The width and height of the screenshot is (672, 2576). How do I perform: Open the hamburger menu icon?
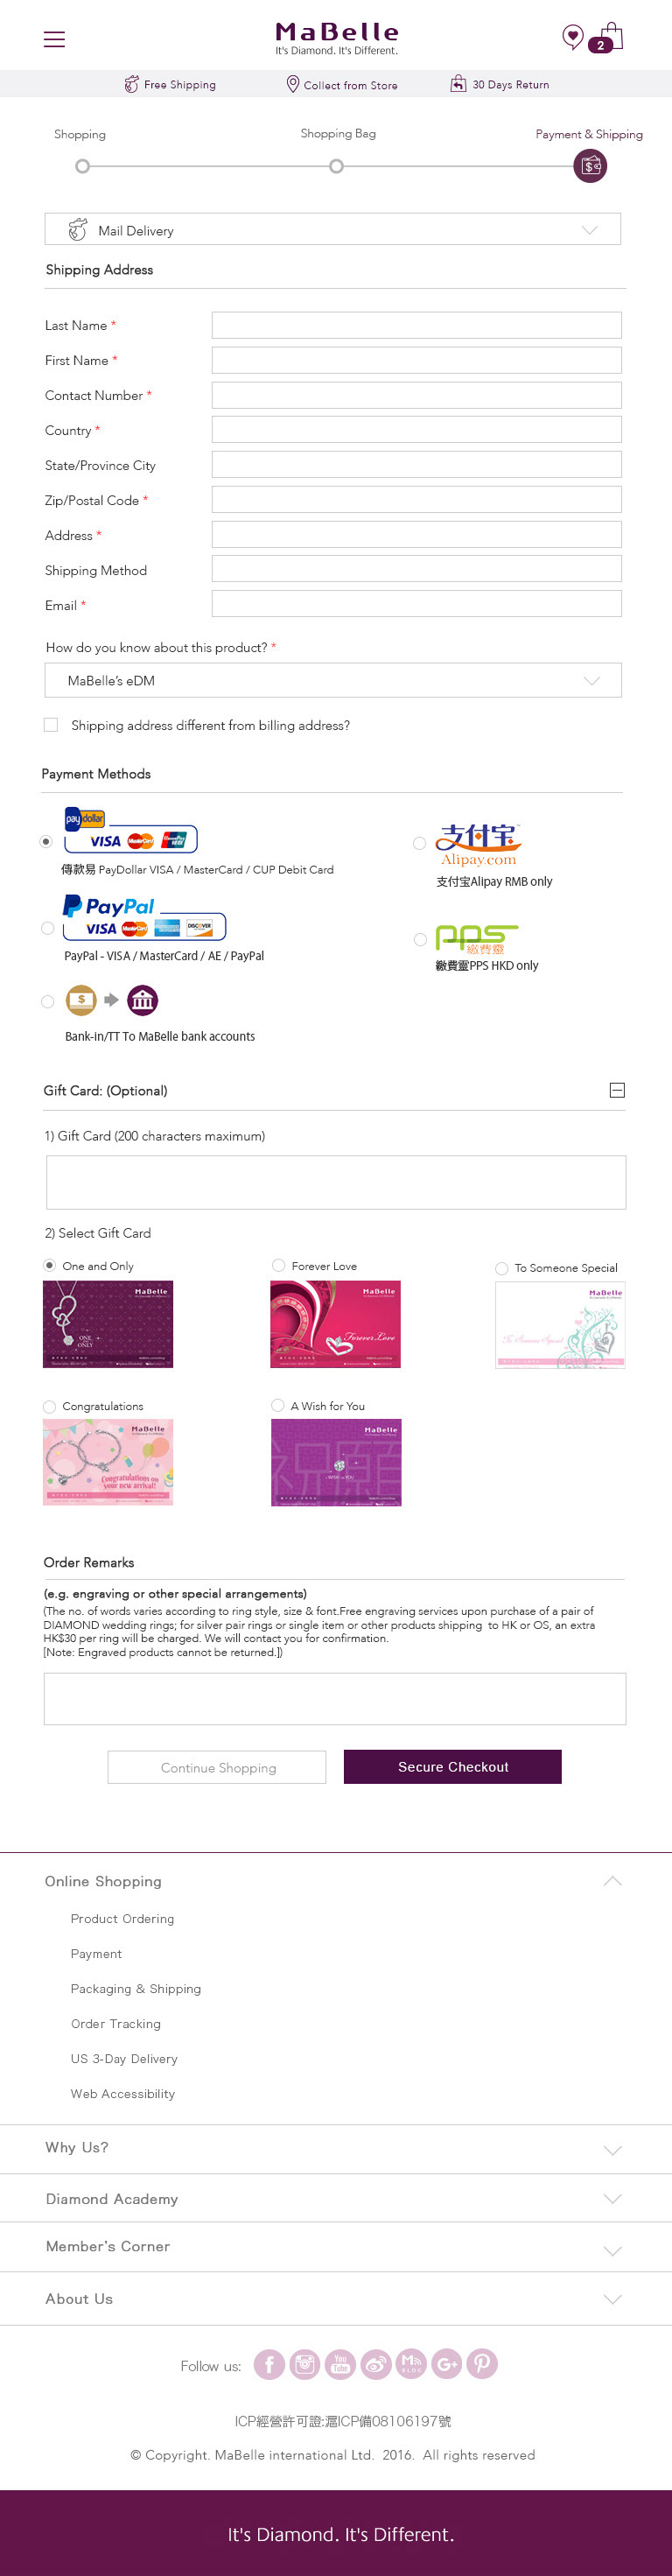tap(54, 39)
